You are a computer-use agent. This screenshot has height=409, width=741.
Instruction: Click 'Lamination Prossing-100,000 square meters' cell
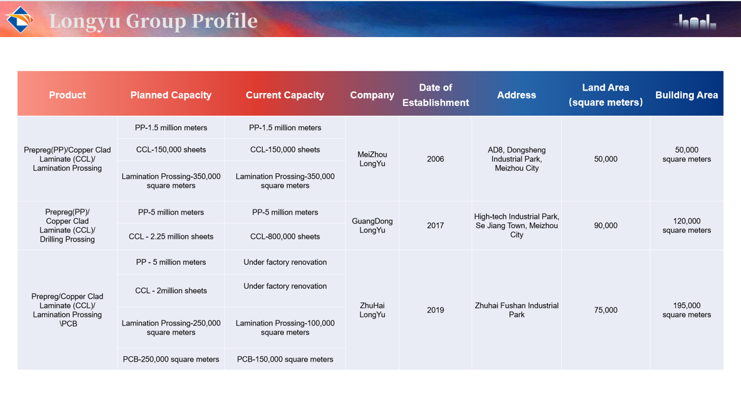coord(285,328)
